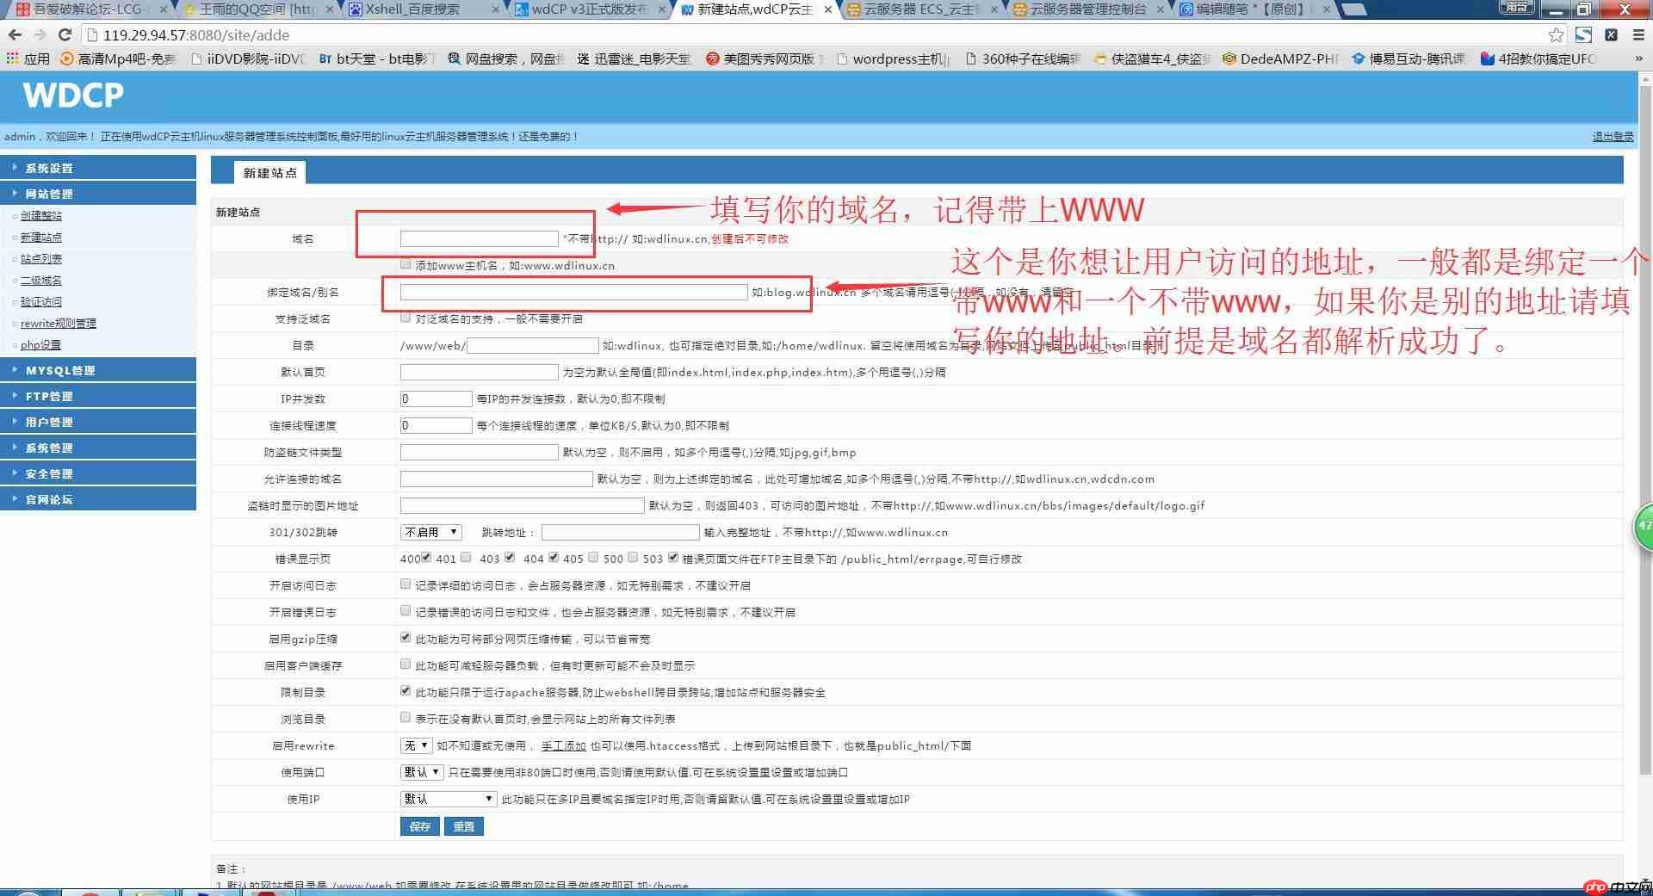Select the 新建站点 tab
The width and height of the screenshot is (1653, 896).
click(271, 171)
